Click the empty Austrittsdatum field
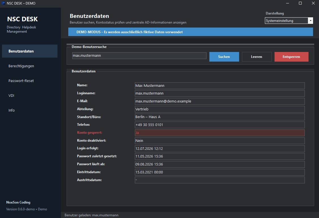Screen dimensions: 319x218 (x=220, y=180)
